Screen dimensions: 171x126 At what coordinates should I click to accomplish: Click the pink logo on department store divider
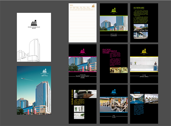[x=82, y=51]
